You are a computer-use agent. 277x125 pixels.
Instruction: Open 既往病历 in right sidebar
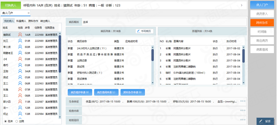click(262, 41)
